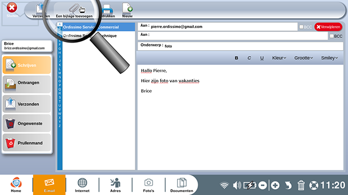Open the Ongewenste spam folder

[x=27, y=123]
